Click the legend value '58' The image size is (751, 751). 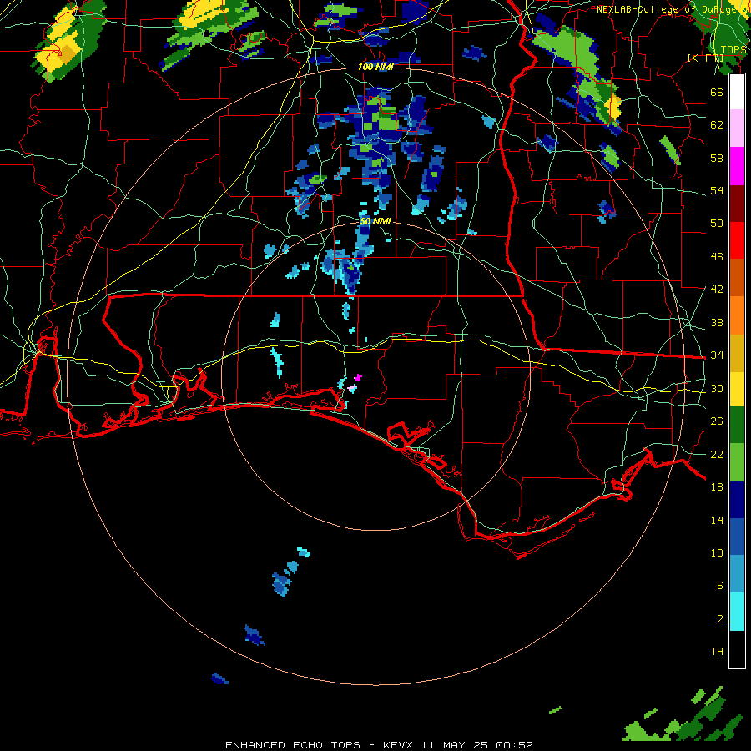click(x=717, y=158)
